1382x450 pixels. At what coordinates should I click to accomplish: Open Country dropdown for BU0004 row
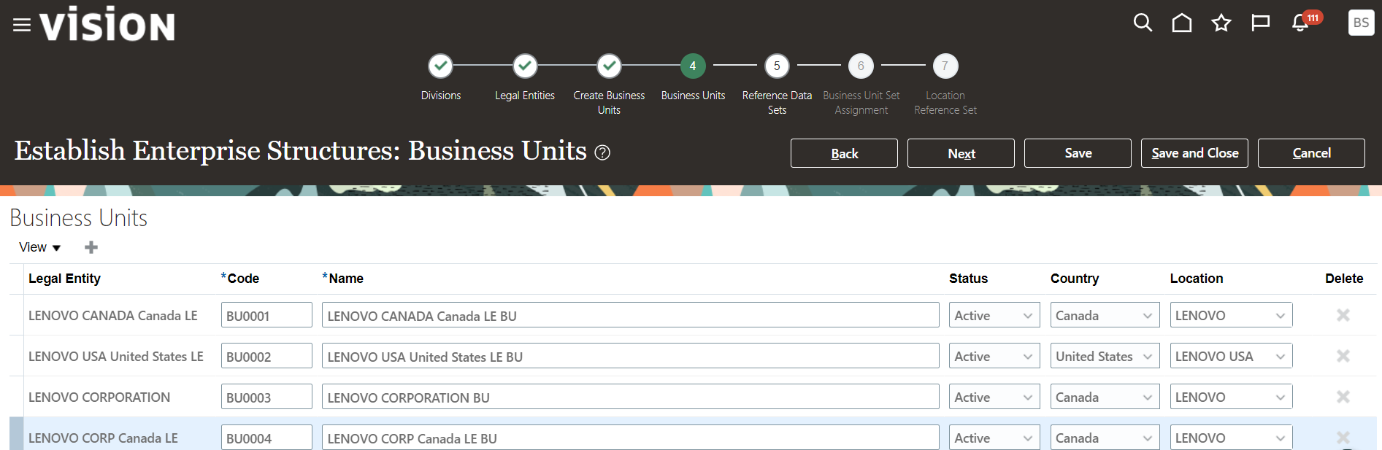point(1105,438)
